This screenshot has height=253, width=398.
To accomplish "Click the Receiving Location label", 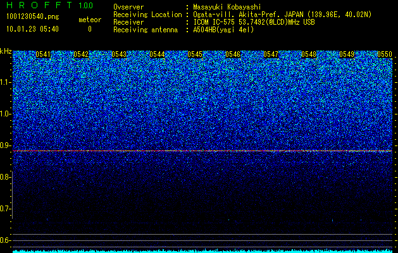I will click(x=147, y=15).
